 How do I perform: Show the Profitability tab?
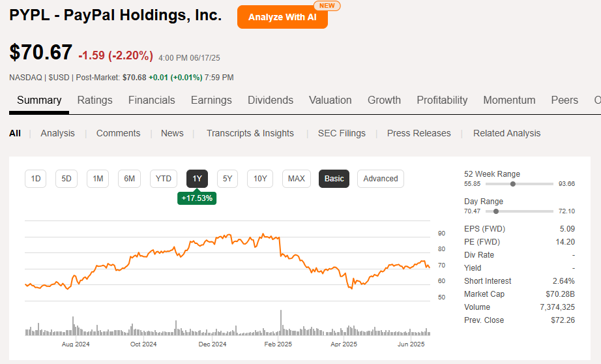tap(442, 100)
